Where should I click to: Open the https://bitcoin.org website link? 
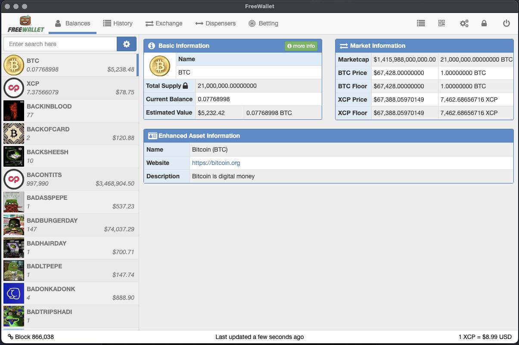coord(216,163)
